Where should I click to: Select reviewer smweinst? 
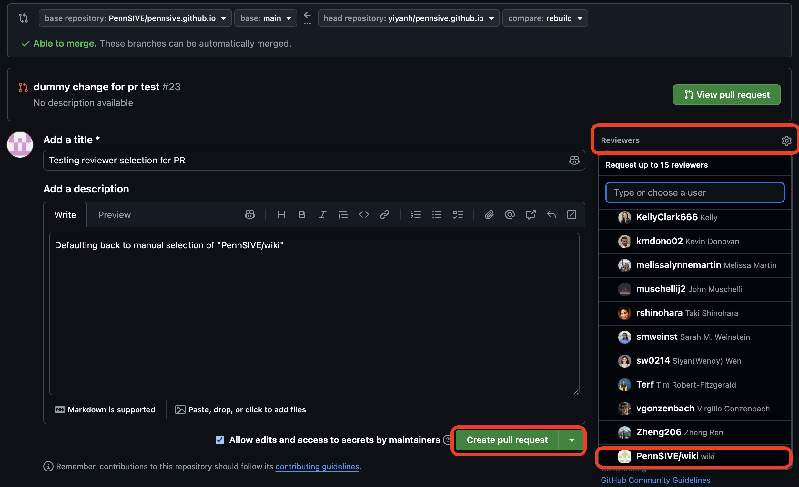point(694,337)
